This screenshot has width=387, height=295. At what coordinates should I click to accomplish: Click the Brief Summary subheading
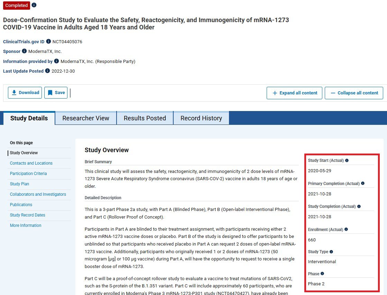tap(98, 162)
